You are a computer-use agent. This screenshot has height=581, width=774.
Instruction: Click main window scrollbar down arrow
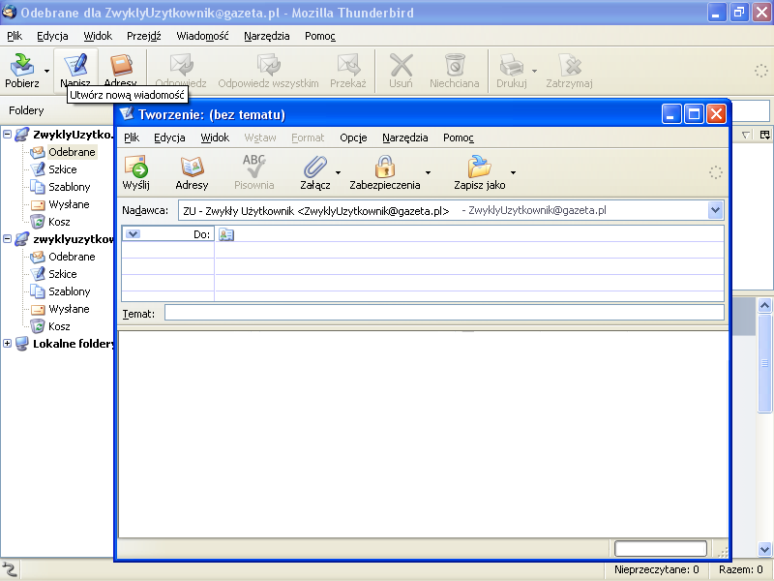click(764, 548)
